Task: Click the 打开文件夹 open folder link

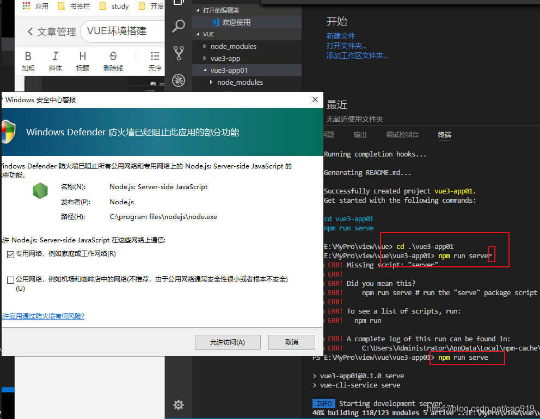Action: 346,46
